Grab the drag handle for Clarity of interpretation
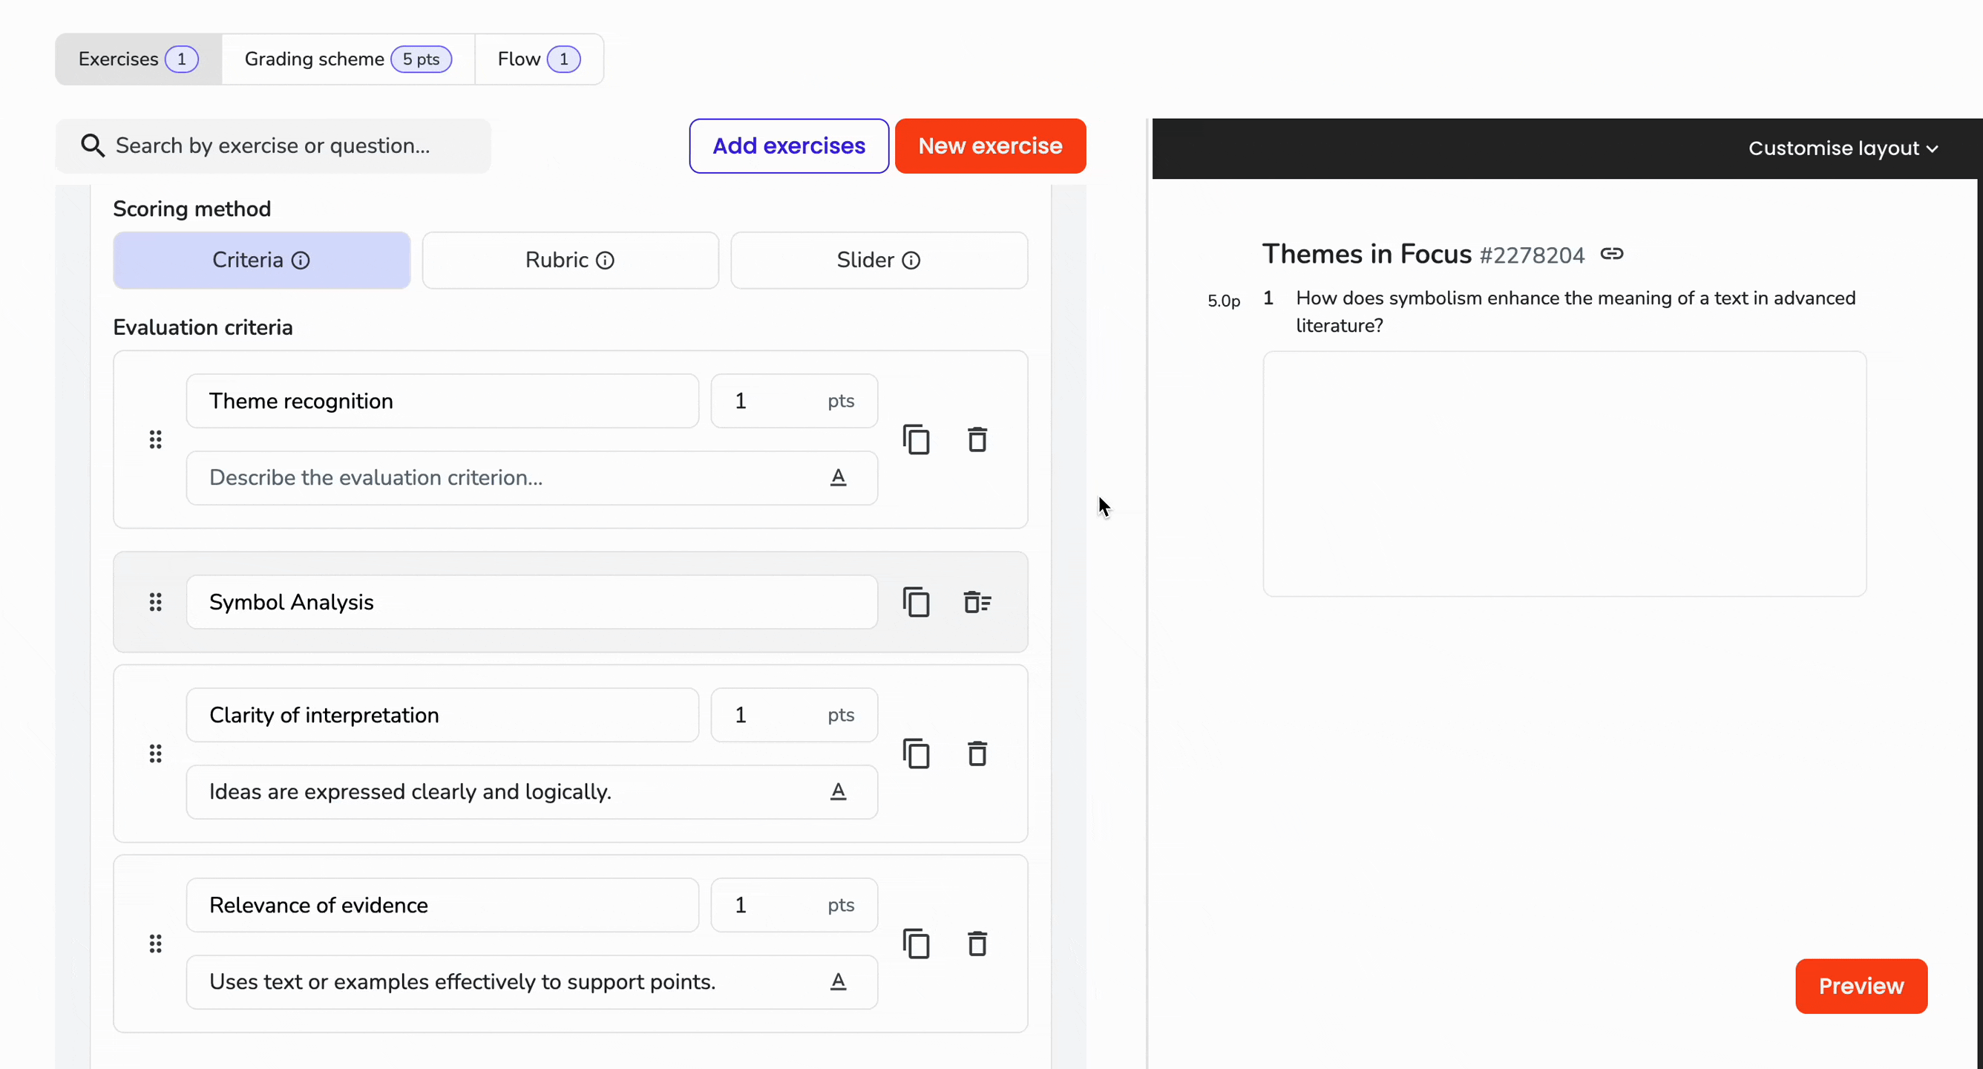 point(156,753)
